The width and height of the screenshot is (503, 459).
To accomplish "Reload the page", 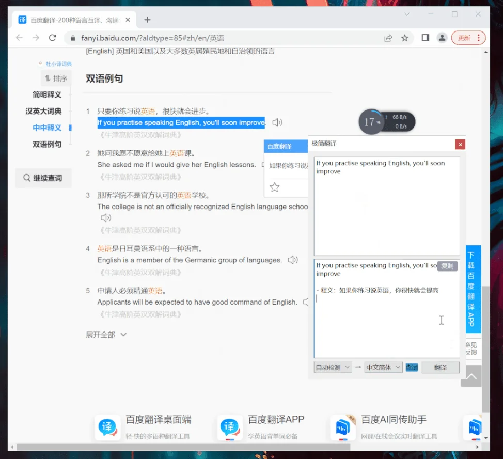I will 52,38.
